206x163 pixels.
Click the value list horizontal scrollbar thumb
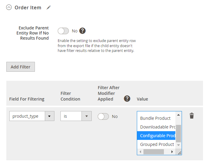154,152
